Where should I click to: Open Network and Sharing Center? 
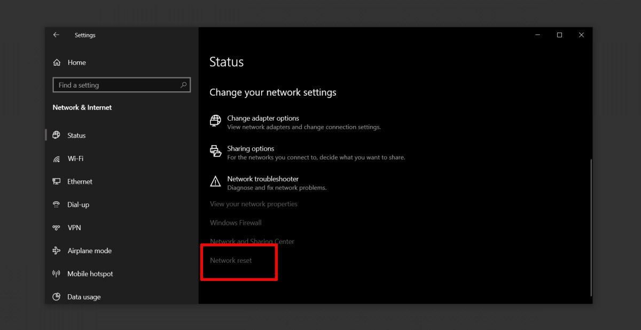tap(252, 241)
